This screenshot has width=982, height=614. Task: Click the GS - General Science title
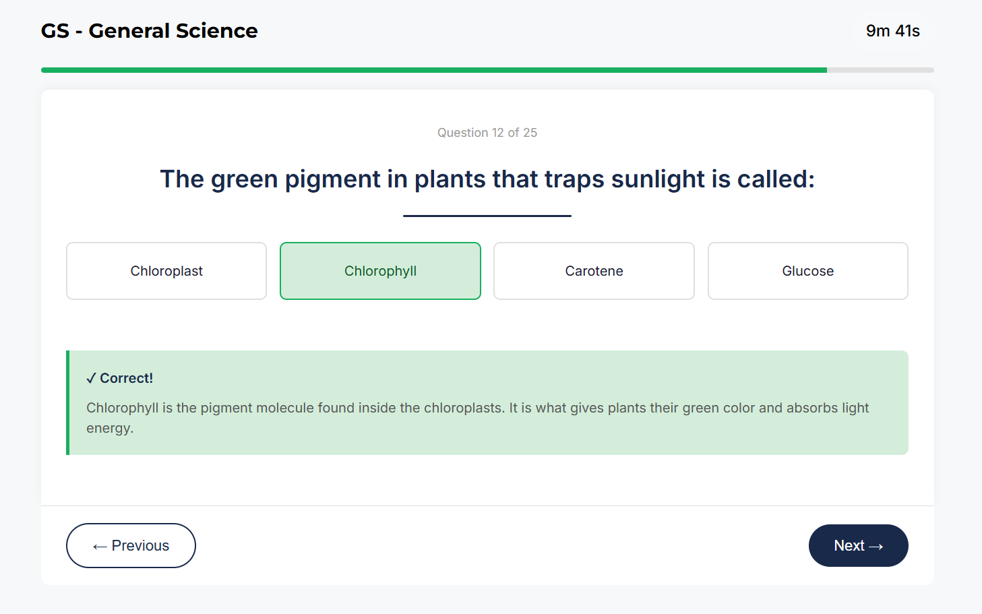pos(149,31)
